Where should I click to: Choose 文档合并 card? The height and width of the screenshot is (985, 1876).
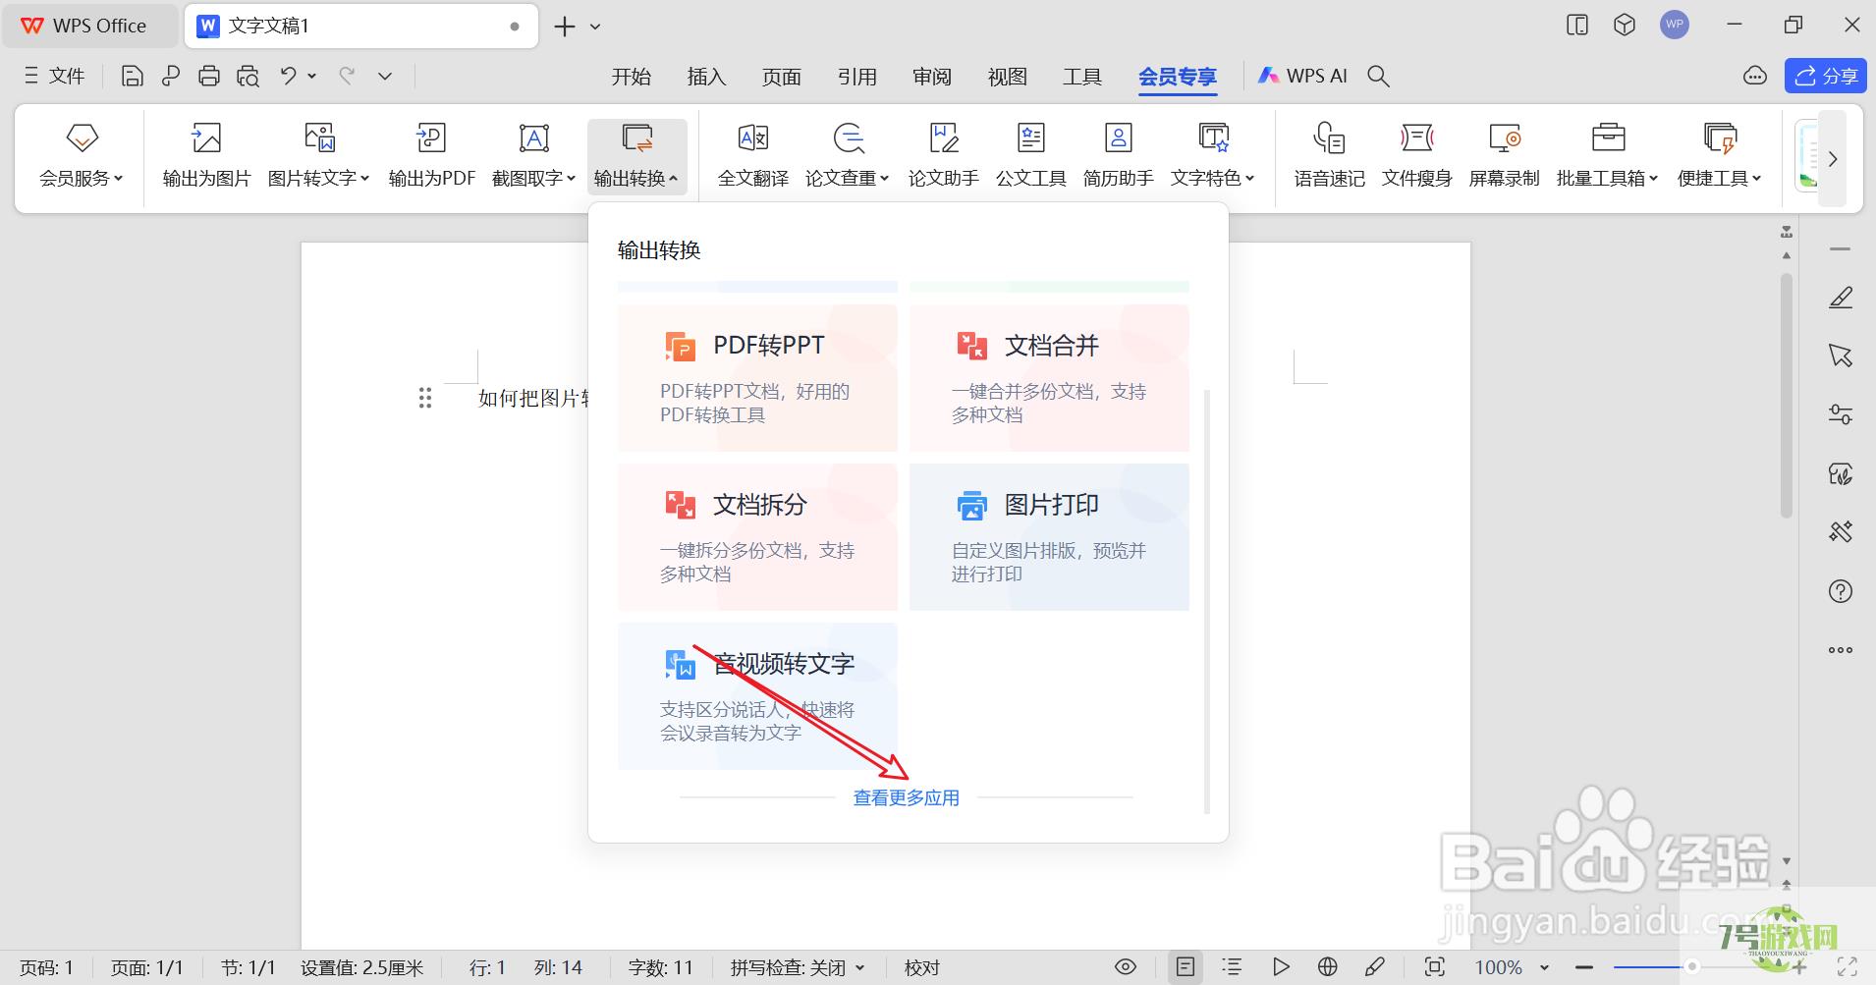click(x=1049, y=378)
